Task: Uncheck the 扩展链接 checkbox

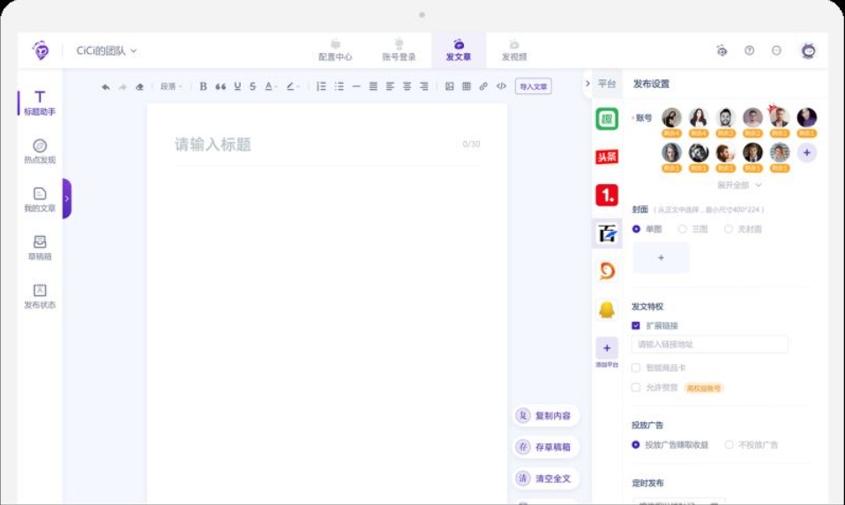Action: [x=636, y=326]
